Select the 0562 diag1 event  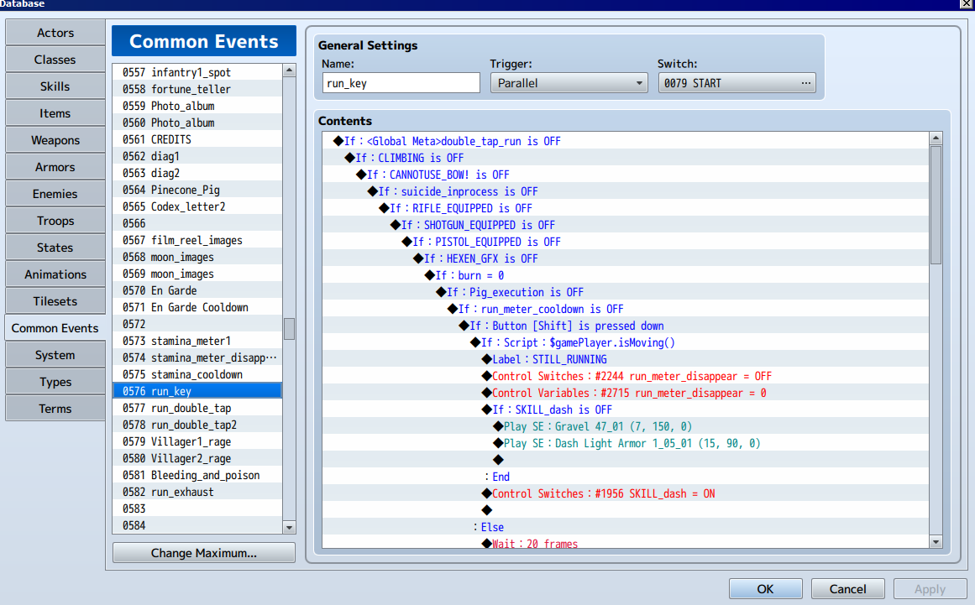click(197, 156)
